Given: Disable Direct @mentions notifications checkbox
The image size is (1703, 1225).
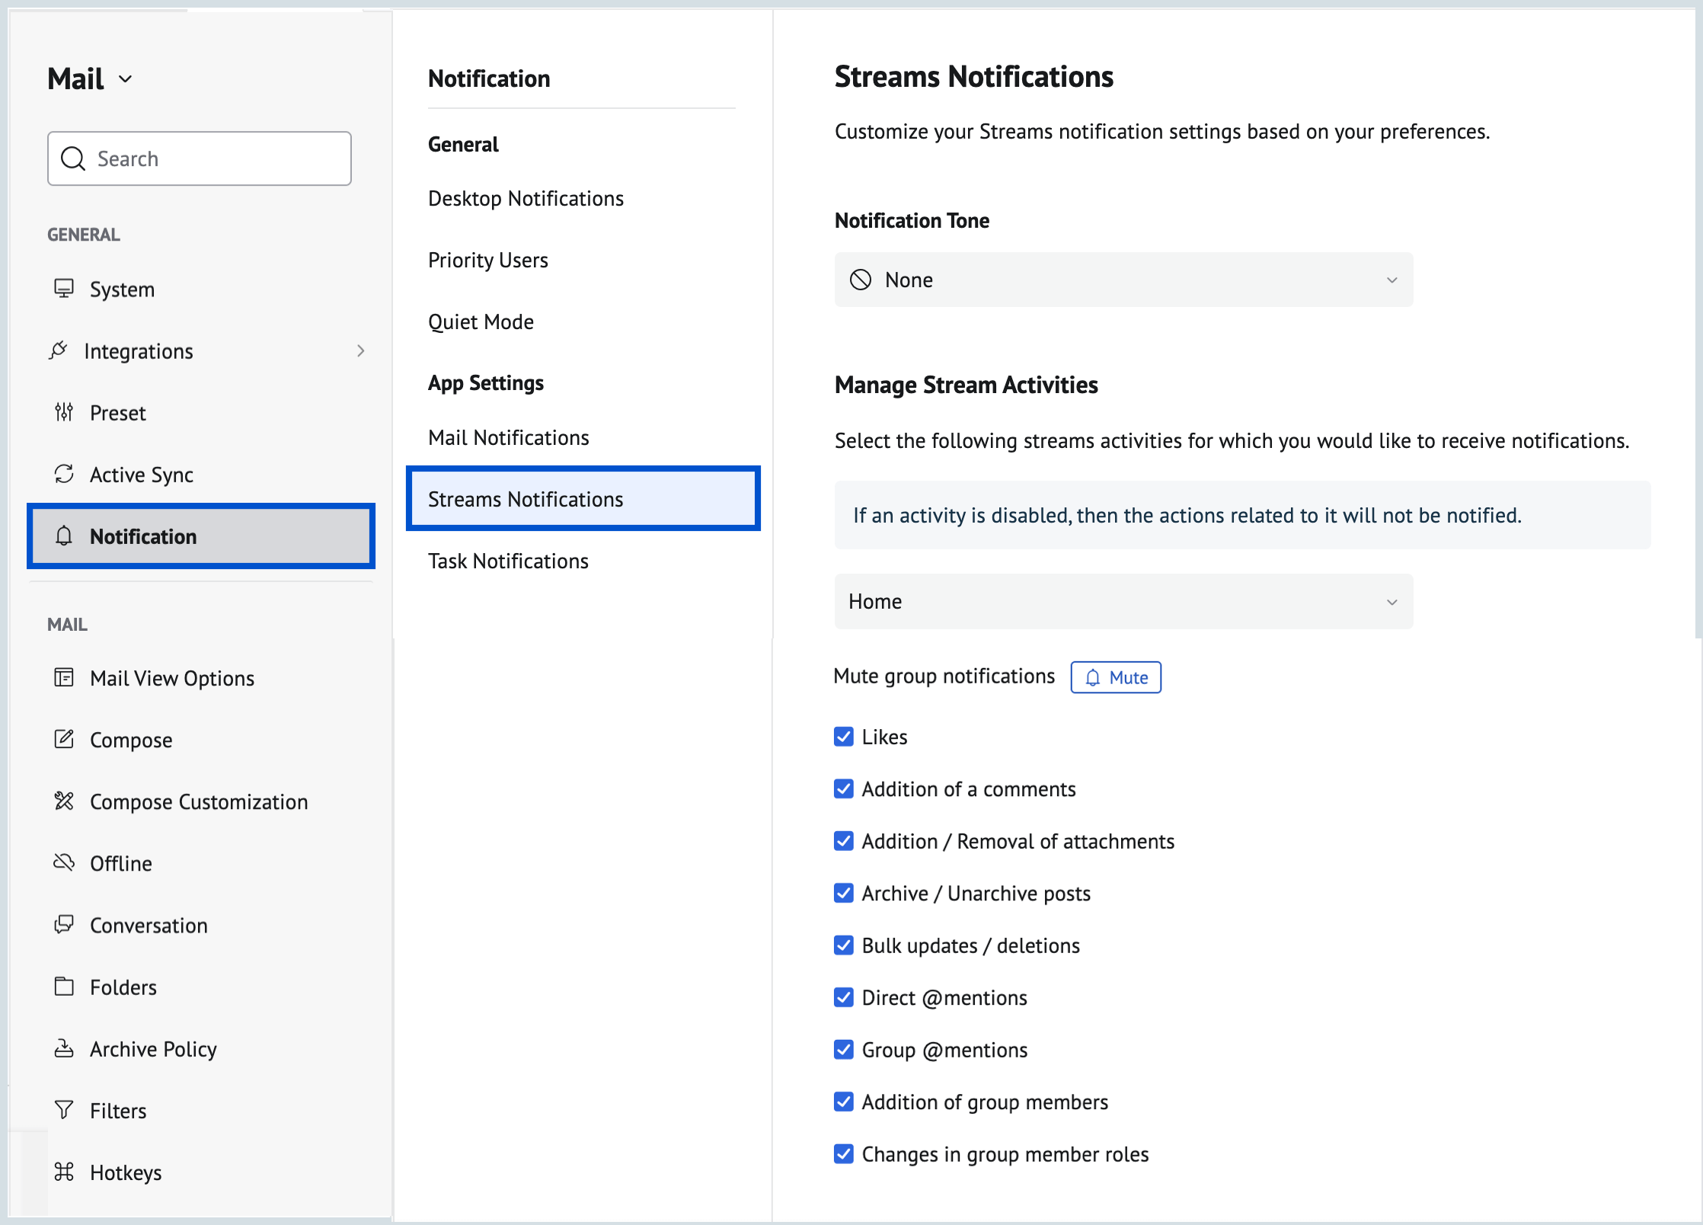Looking at the screenshot, I should [x=844, y=997].
